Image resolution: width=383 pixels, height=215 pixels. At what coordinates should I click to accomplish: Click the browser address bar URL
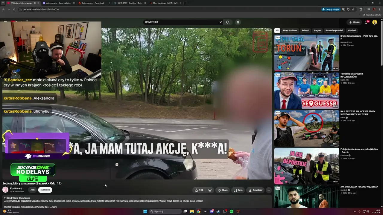coord(41,9)
